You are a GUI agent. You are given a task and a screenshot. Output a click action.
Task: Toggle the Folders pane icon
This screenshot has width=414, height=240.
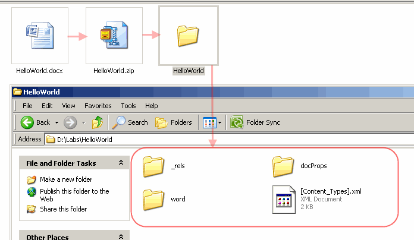[161, 122]
